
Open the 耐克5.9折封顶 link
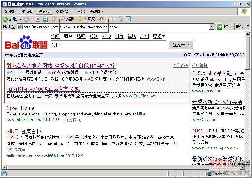(x=65, y=73)
